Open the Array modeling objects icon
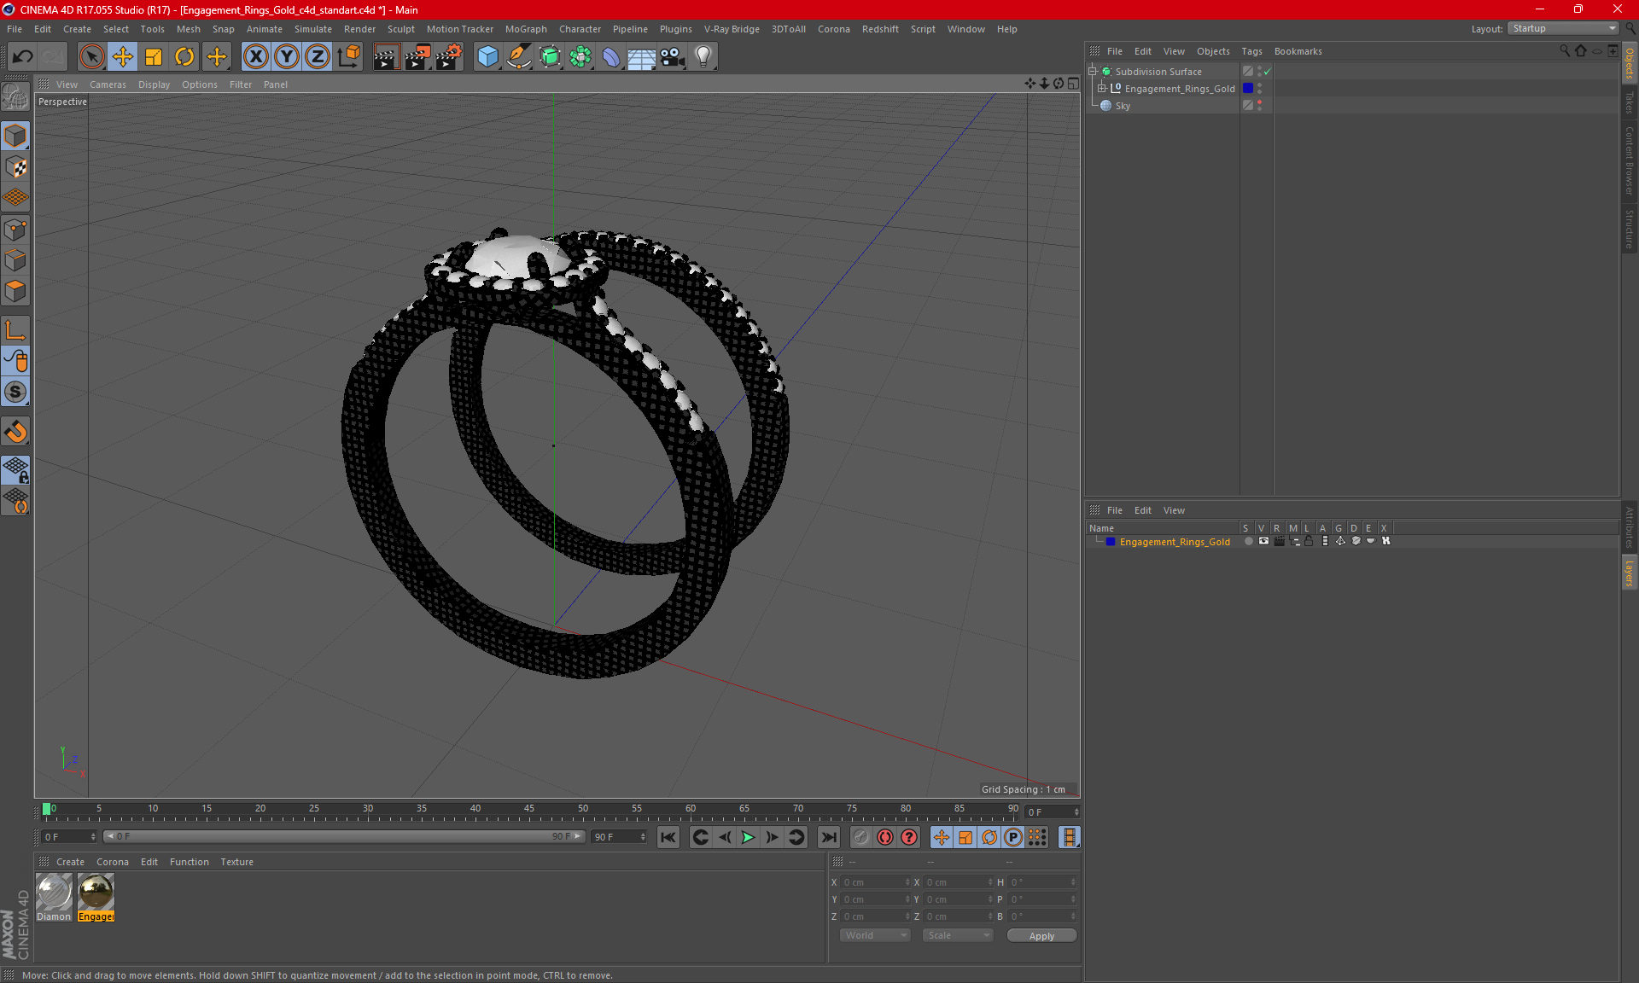The image size is (1639, 983). 580,57
